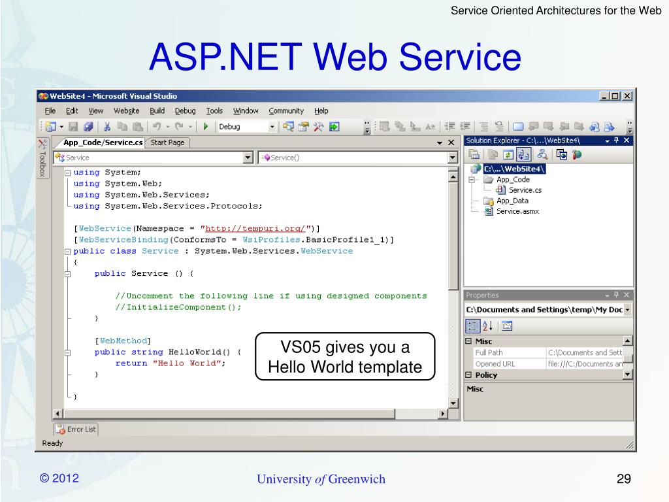Pin the Solution Explorer panel
Image resolution: width=669 pixels, height=502 pixels.
coord(617,141)
